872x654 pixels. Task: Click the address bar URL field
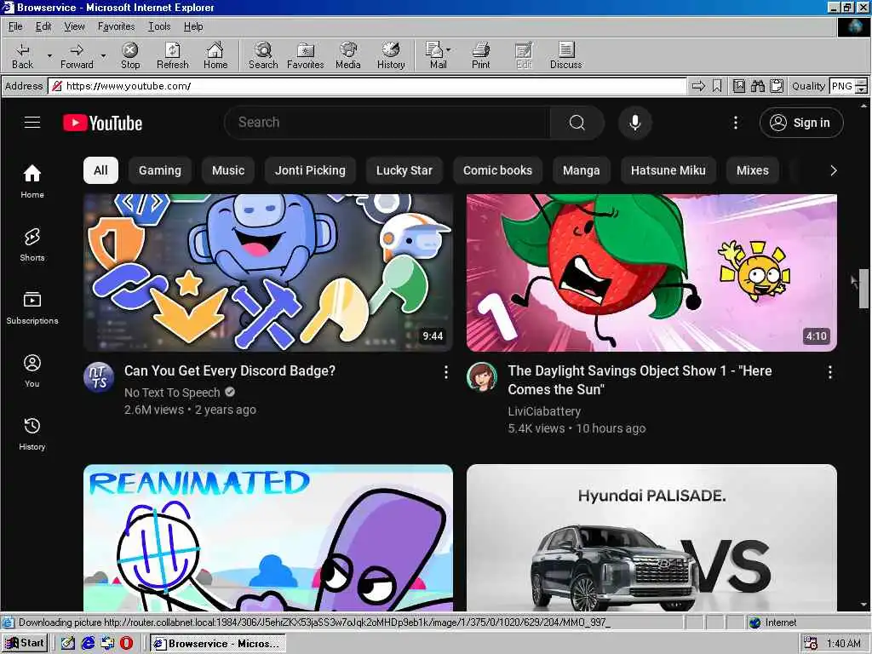[x=367, y=86]
